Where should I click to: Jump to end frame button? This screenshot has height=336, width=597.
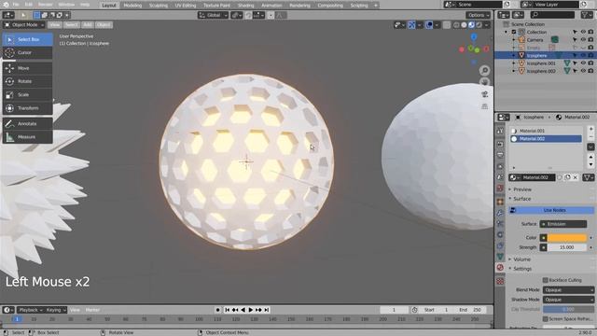pos(267,310)
